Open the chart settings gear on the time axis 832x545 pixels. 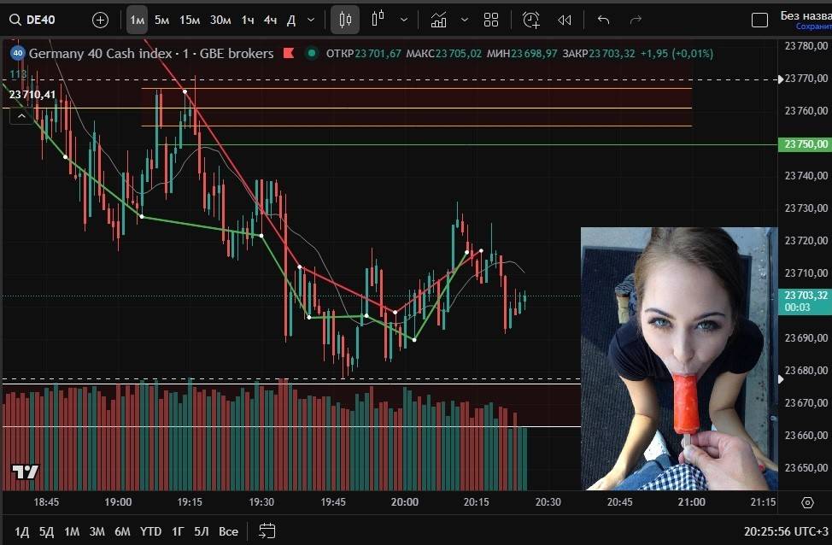(808, 502)
